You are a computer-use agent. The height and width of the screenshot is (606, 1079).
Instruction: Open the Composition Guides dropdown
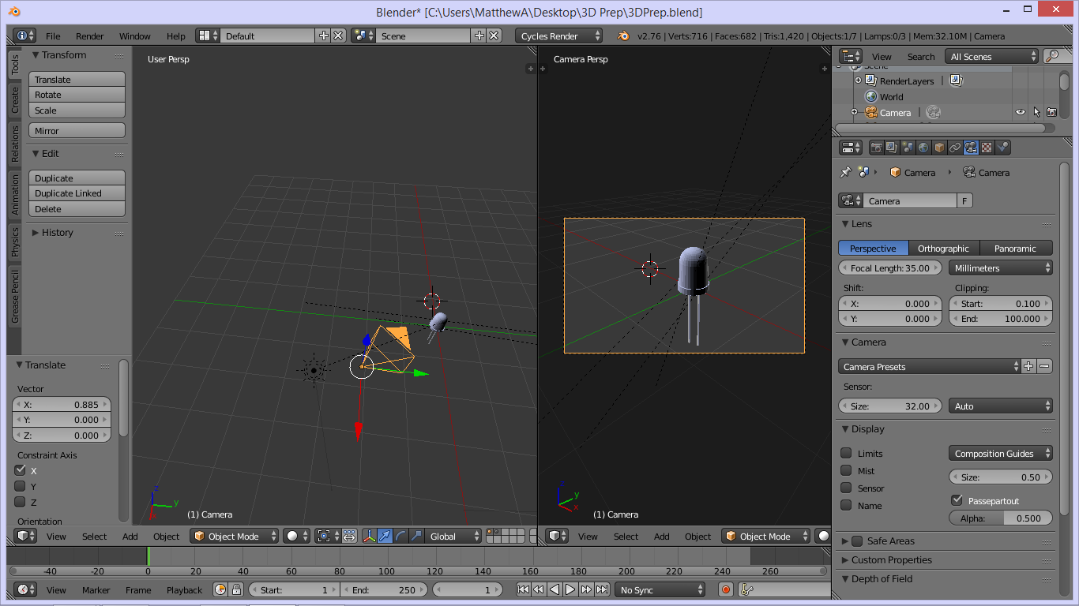(x=1001, y=453)
